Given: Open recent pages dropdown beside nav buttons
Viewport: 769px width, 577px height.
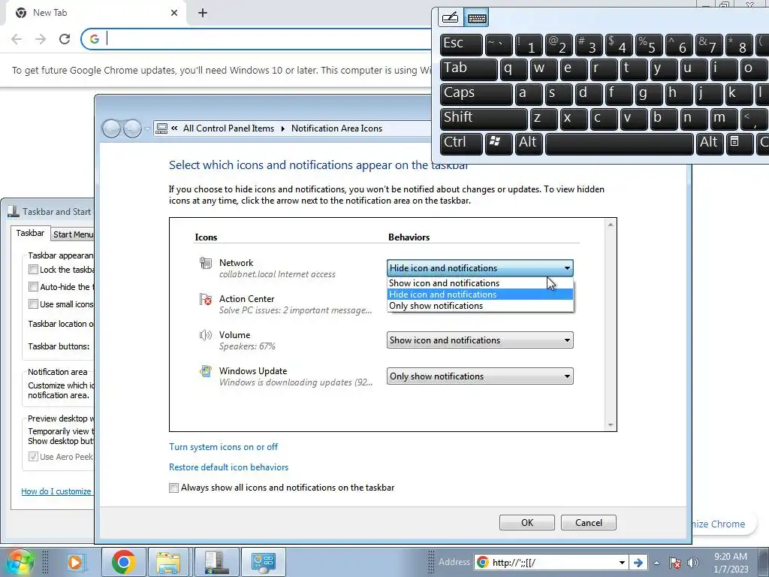Looking at the screenshot, I should [x=147, y=129].
